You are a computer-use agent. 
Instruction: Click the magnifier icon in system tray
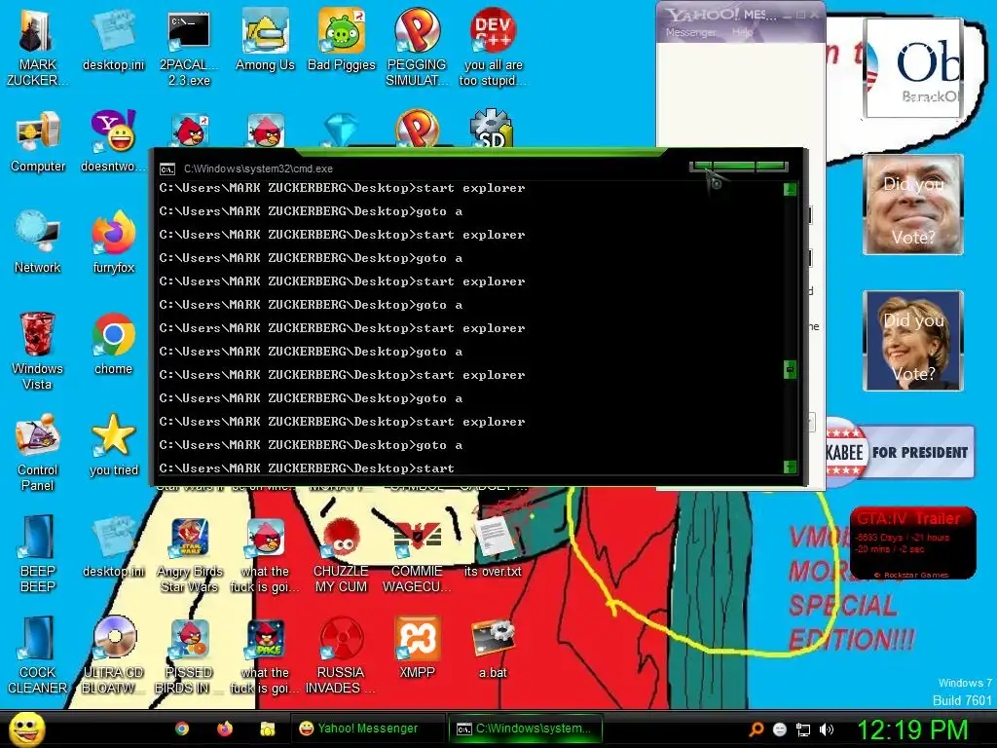[x=757, y=729]
